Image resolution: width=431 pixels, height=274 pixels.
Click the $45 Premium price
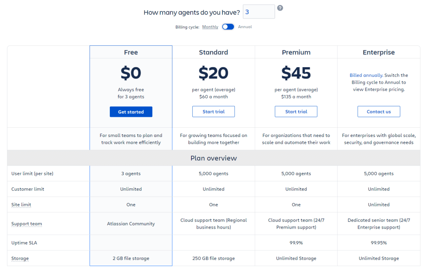click(296, 73)
